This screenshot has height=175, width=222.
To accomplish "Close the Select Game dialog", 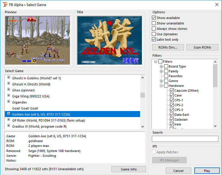I will tap(217, 5).
